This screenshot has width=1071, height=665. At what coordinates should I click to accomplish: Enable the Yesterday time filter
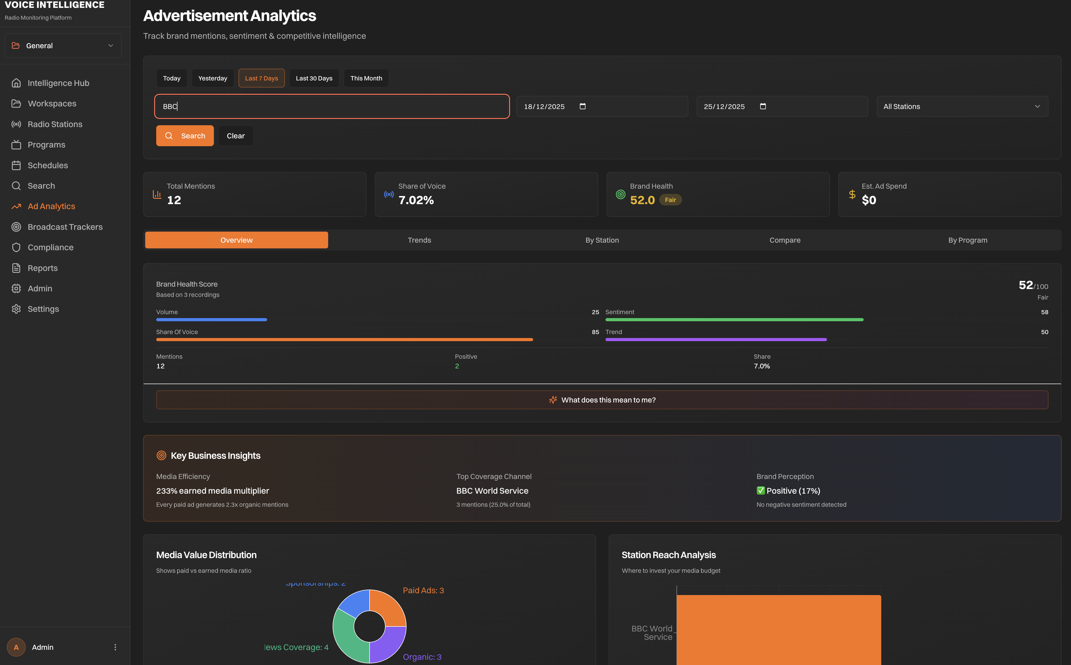[212, 78]
